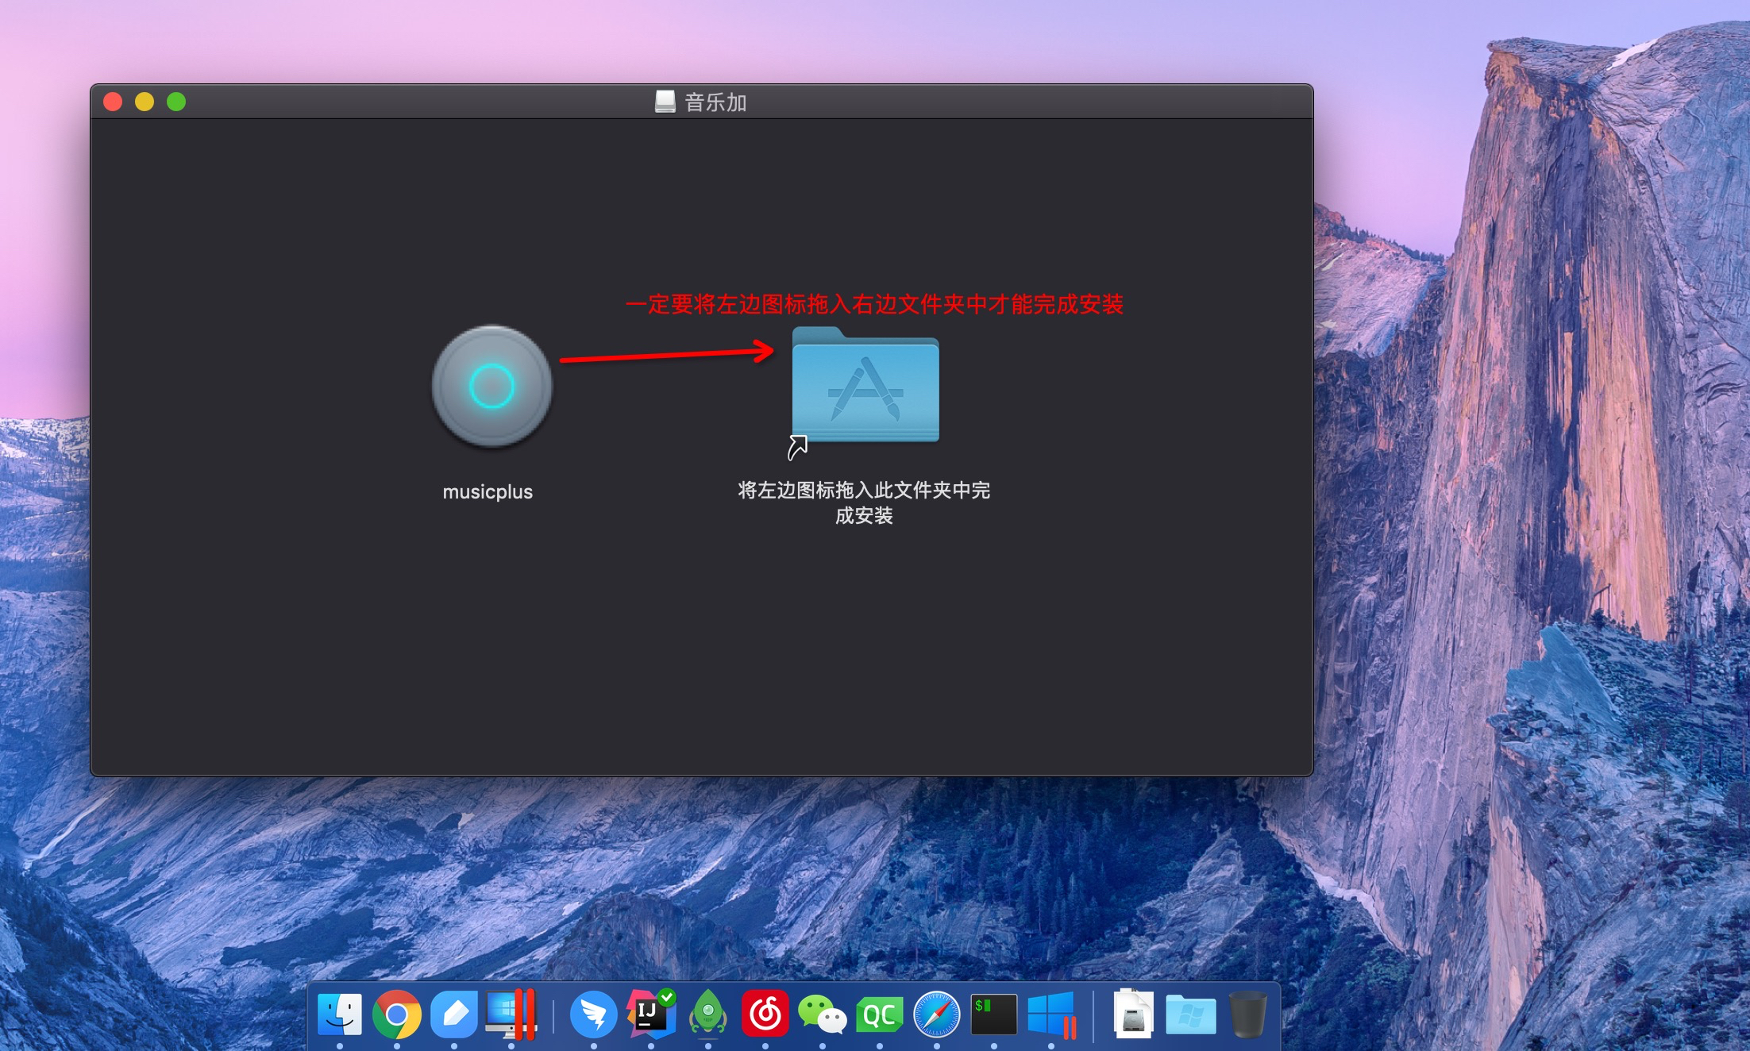This screenshot has height=1051, width=1750.
Task: Open the disk image file in Dock
Action: [1134, 1014]
